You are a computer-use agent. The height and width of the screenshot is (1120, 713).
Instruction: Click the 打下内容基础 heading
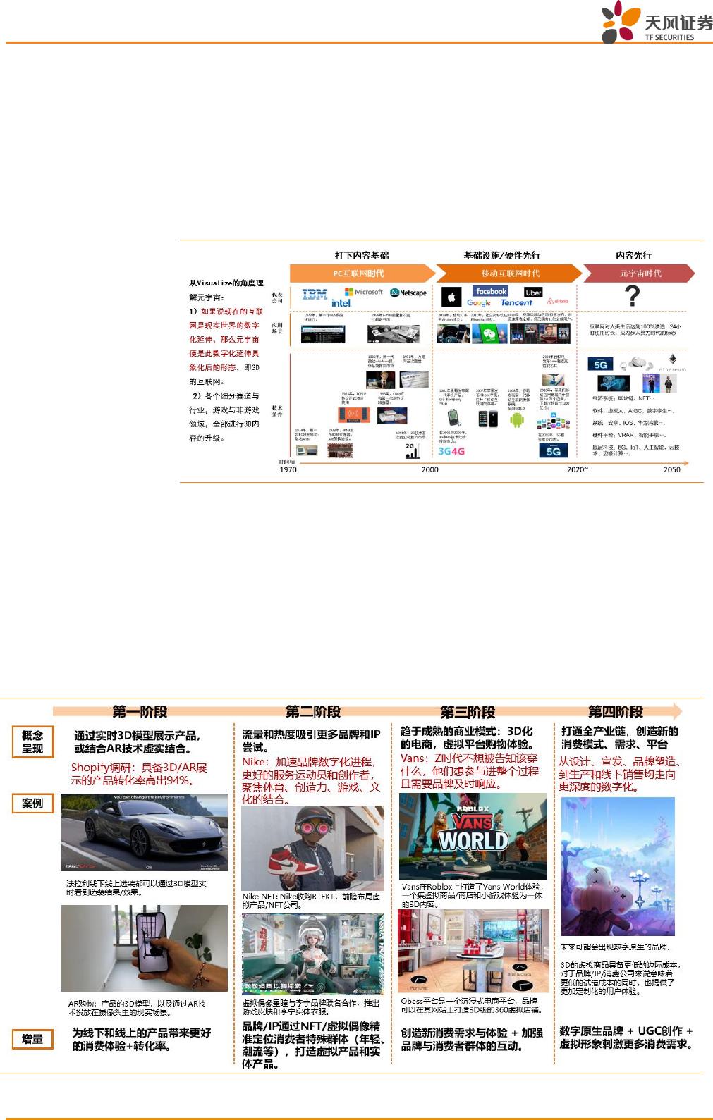pyautogui.click(x=362, y=255)
